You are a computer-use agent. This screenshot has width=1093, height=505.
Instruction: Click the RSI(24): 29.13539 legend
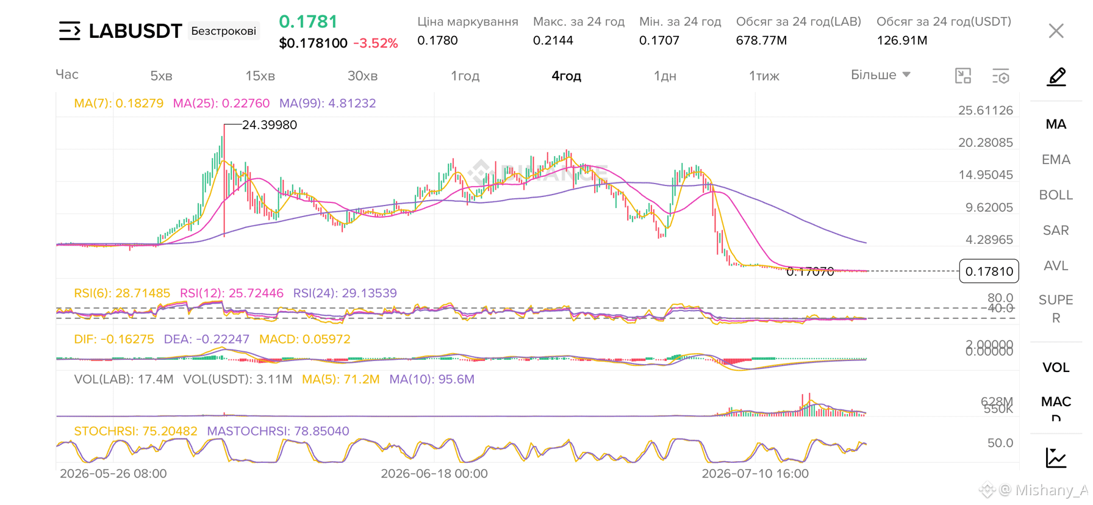[345, 293]
